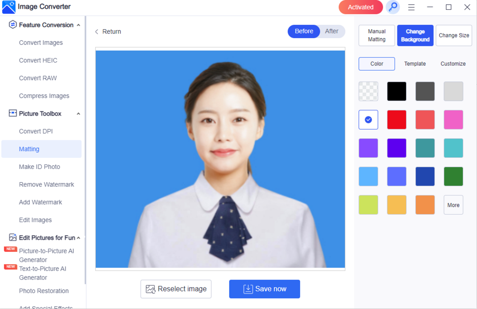The image size is (477, 309).
Task: Choose the pink background swatch
Action: (x=453, y=120)
